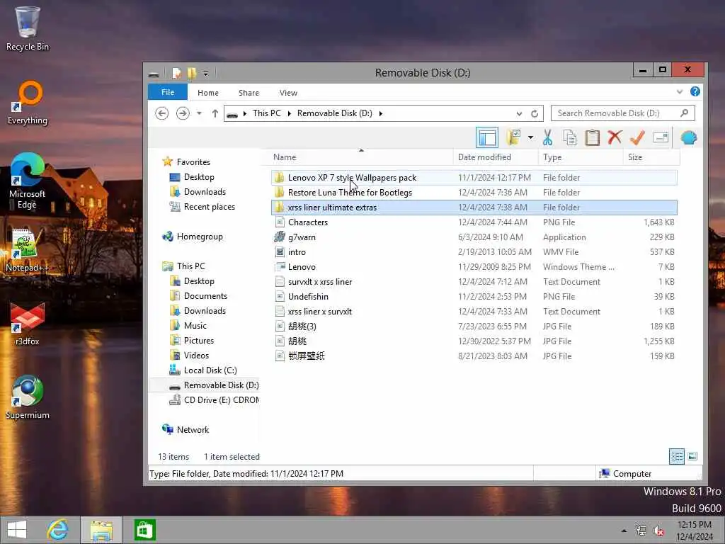Viewport: 725px width, 544px height.
Task: Click the Copy pages icon
Action: pyautogui.click(x=570, y=138)
